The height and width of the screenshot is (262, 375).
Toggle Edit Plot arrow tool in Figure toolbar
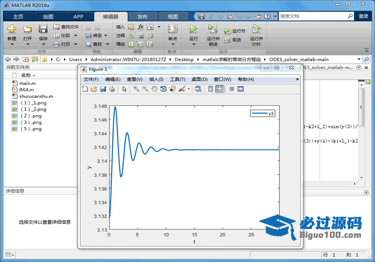click(124, 89)
